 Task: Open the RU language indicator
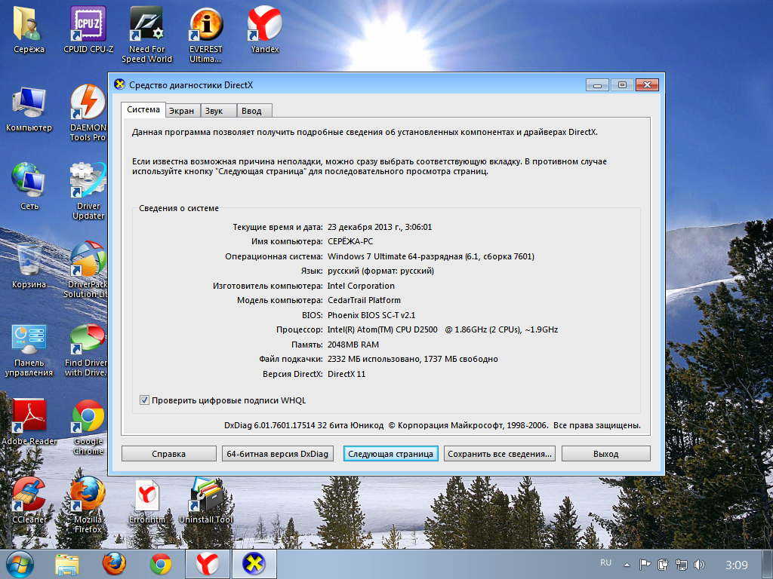click(x=606, y=562)
